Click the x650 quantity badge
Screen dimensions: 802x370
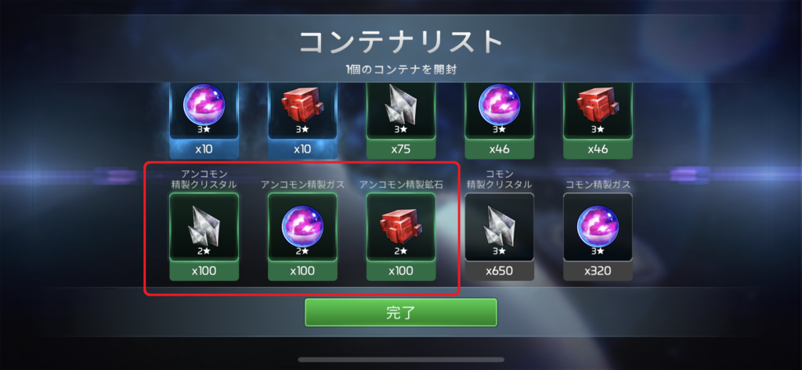pos(499,271)
